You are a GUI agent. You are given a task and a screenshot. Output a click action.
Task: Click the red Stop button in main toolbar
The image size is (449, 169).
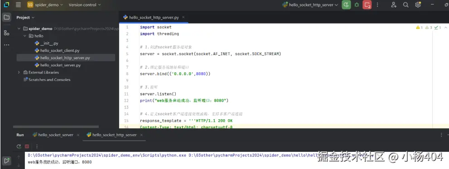(x=367, y=5)
